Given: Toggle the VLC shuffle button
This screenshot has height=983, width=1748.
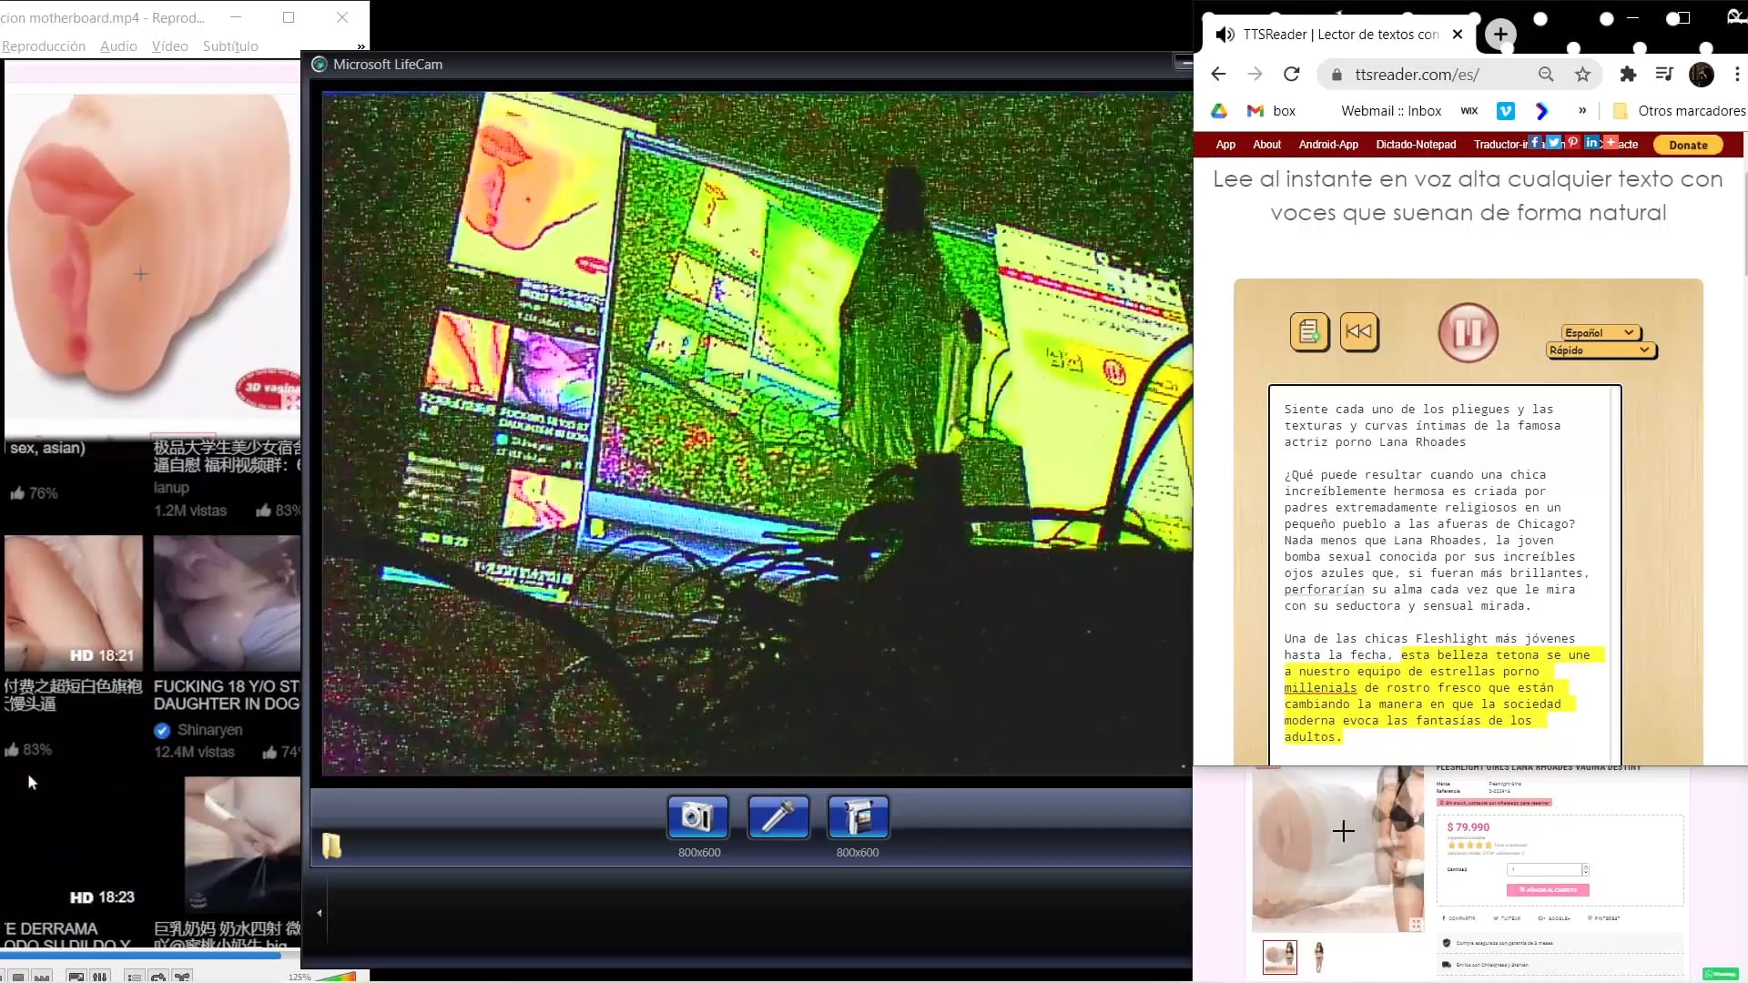Looking at the screenshot, I should 182,977.
